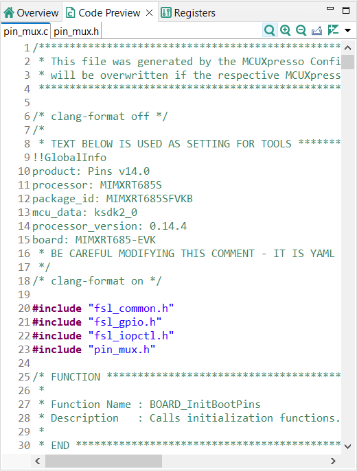This screenshot has width=357, height=471.
Task: Click the Code Preview tab file icon
Action: pyautogui.click(x=71, y=12)
